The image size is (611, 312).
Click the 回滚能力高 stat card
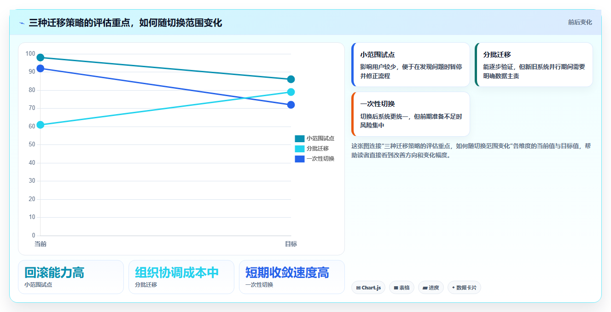click(x=71, y=277)
